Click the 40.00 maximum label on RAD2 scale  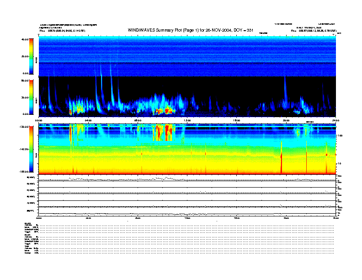pyautogui.click(x=24, y=39)
